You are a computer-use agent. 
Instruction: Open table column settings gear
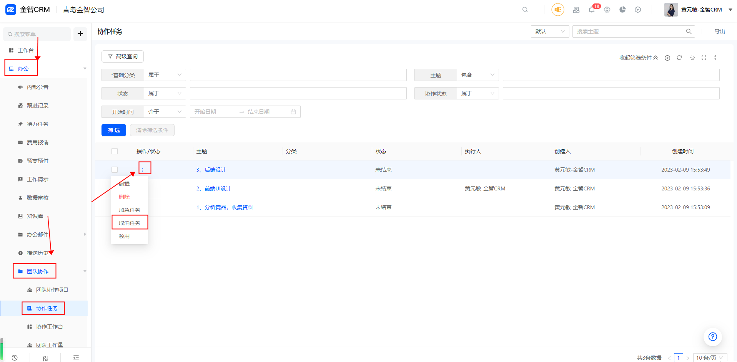point(692,58)
